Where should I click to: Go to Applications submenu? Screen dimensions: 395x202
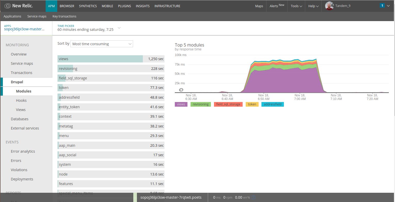point(12,16)
